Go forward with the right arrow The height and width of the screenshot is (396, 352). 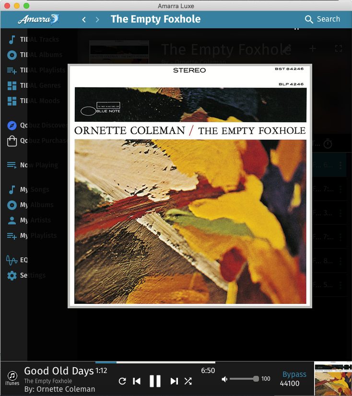[x=97, y=20]
